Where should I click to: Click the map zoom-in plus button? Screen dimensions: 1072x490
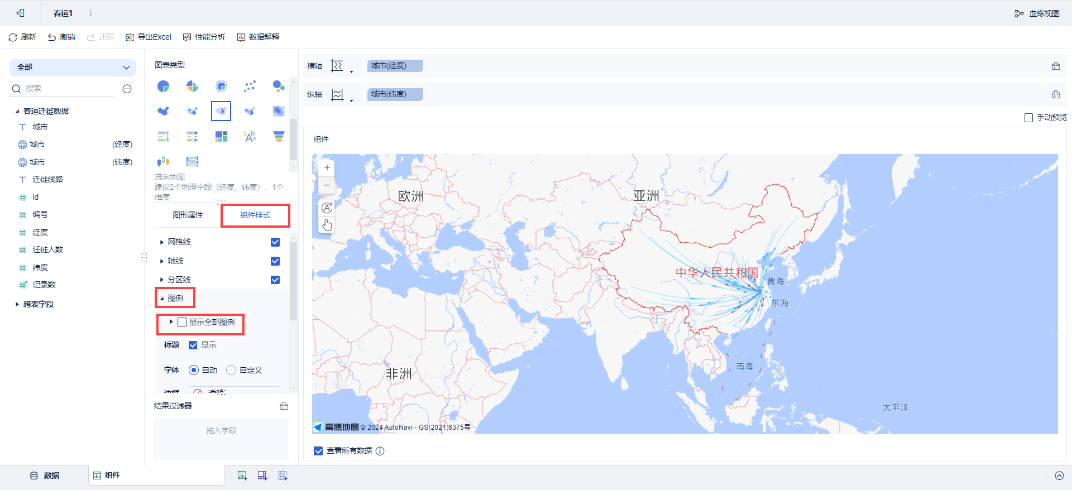pos(327,168)
